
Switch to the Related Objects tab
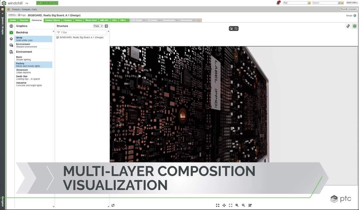tap(53, 20)
